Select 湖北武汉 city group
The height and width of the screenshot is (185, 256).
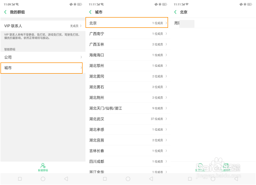(x=128, y=119)
